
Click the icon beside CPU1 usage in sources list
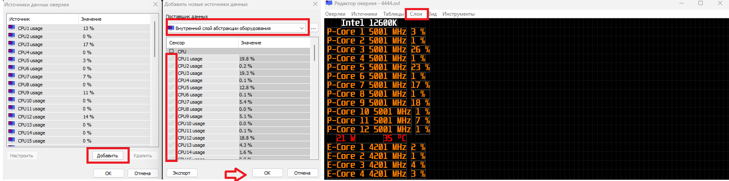tap(11, 27)
